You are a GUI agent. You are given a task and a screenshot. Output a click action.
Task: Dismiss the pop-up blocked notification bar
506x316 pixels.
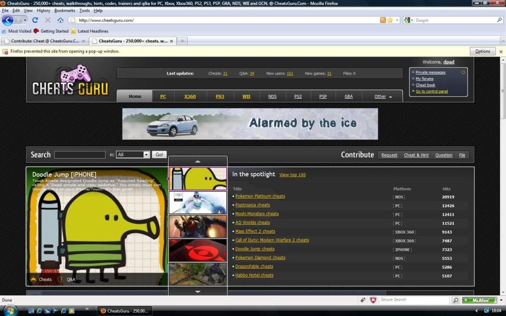coord(501,51)
